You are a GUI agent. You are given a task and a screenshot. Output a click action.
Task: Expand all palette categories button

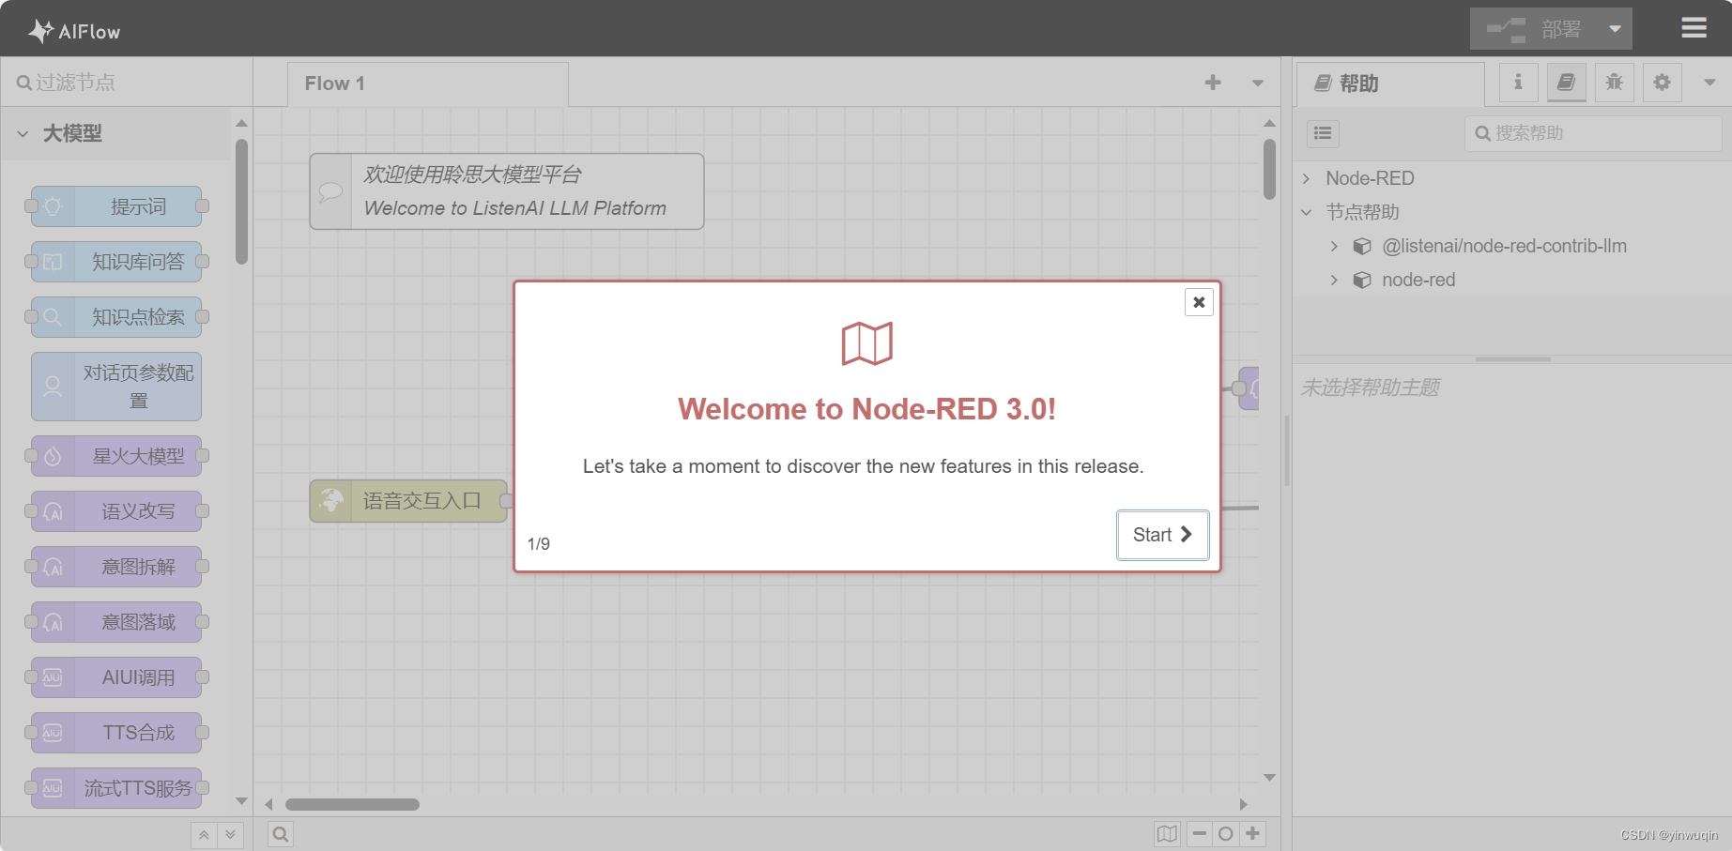click(230, 835)
